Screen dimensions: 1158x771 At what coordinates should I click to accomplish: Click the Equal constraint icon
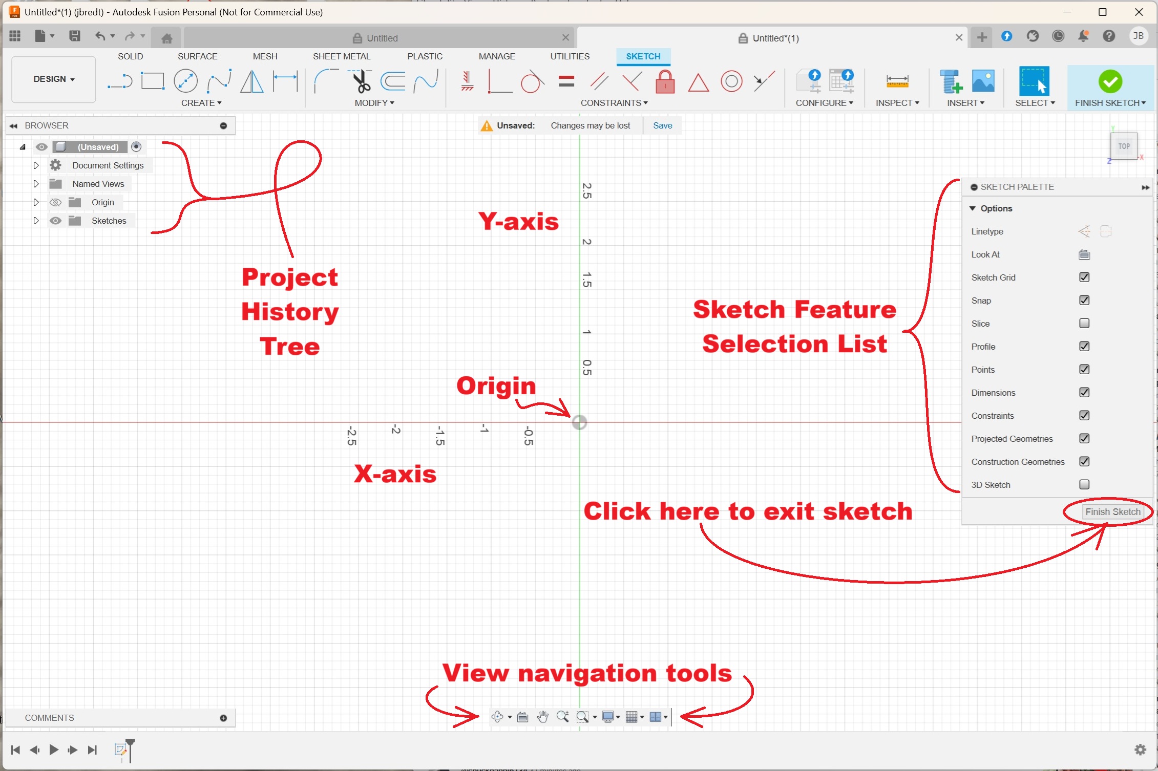coord(566,81)
